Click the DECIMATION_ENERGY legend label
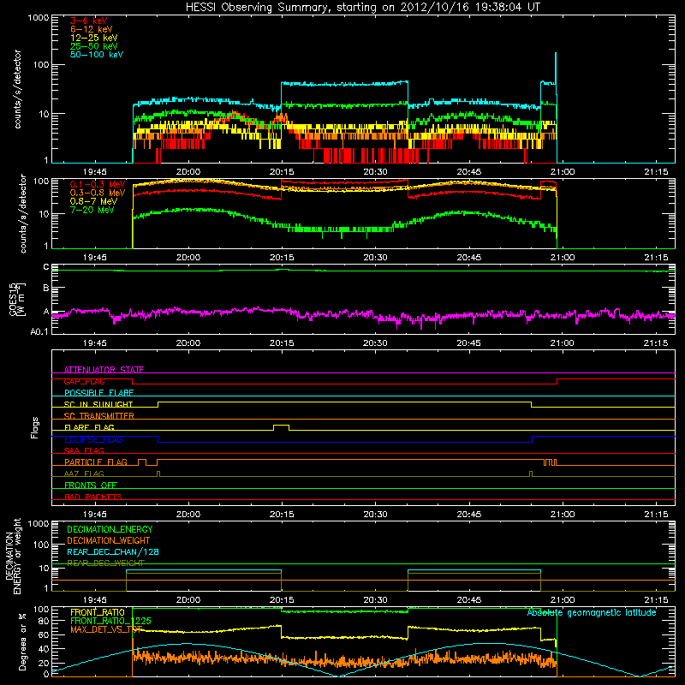The height and width of the screenshot is (685, 685). tap(110, 529)
